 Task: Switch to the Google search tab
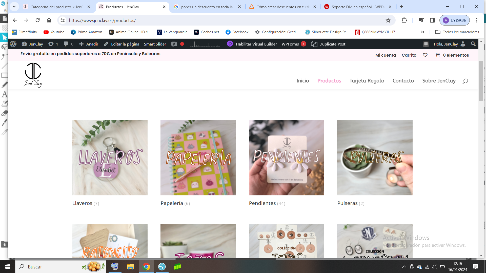click(x=207, y=7)
